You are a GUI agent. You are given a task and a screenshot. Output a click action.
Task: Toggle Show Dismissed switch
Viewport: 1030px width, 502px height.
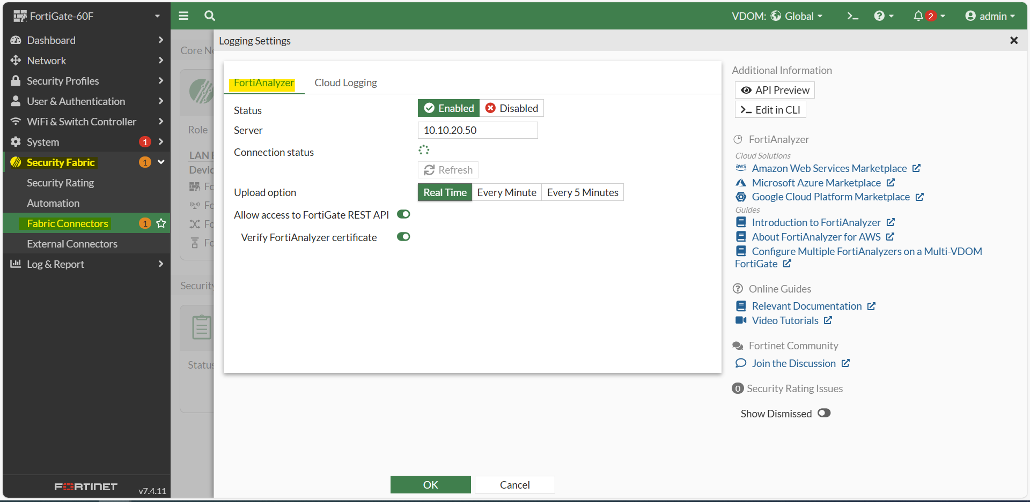(824, 413)
